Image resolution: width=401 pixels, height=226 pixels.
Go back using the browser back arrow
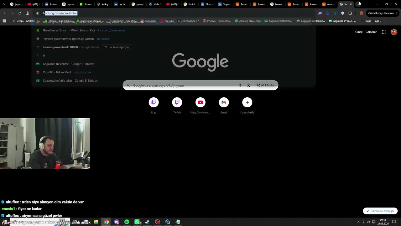point(5,13)
